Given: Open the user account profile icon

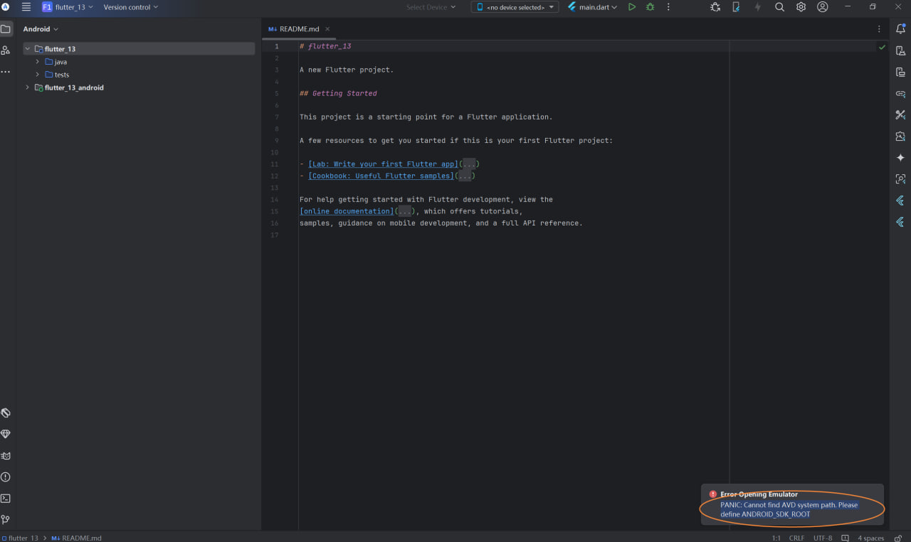Looking at the screenshot, I should (x=823, y=7).
